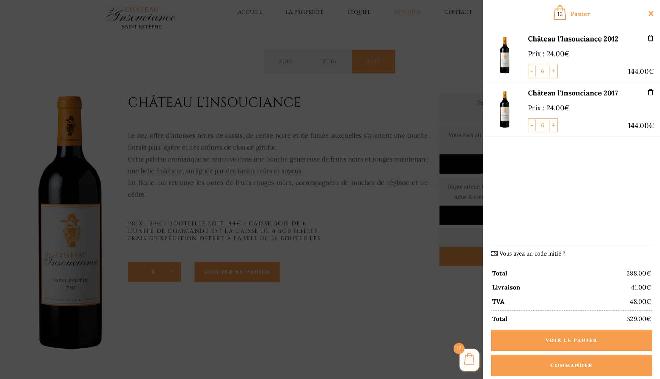Click the Commander button
Screen dimensions: 660x379
571,365
